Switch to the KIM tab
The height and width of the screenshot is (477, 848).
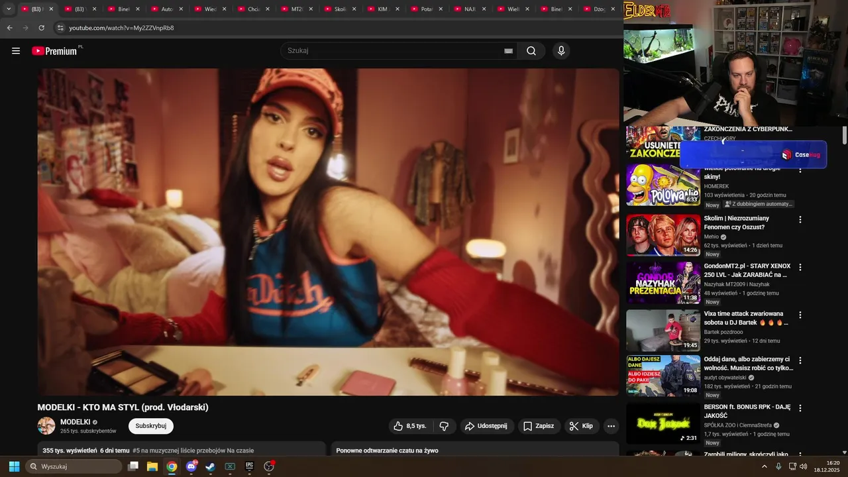click(382, 9)
